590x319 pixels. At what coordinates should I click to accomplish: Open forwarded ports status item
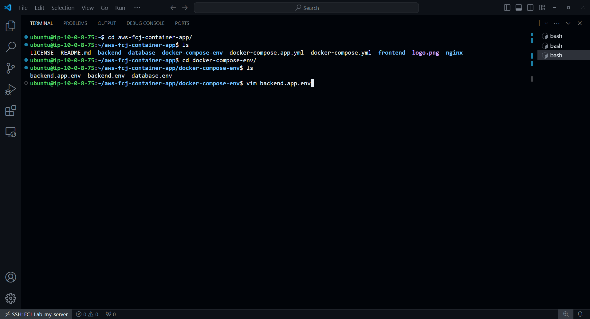[111, 314]
